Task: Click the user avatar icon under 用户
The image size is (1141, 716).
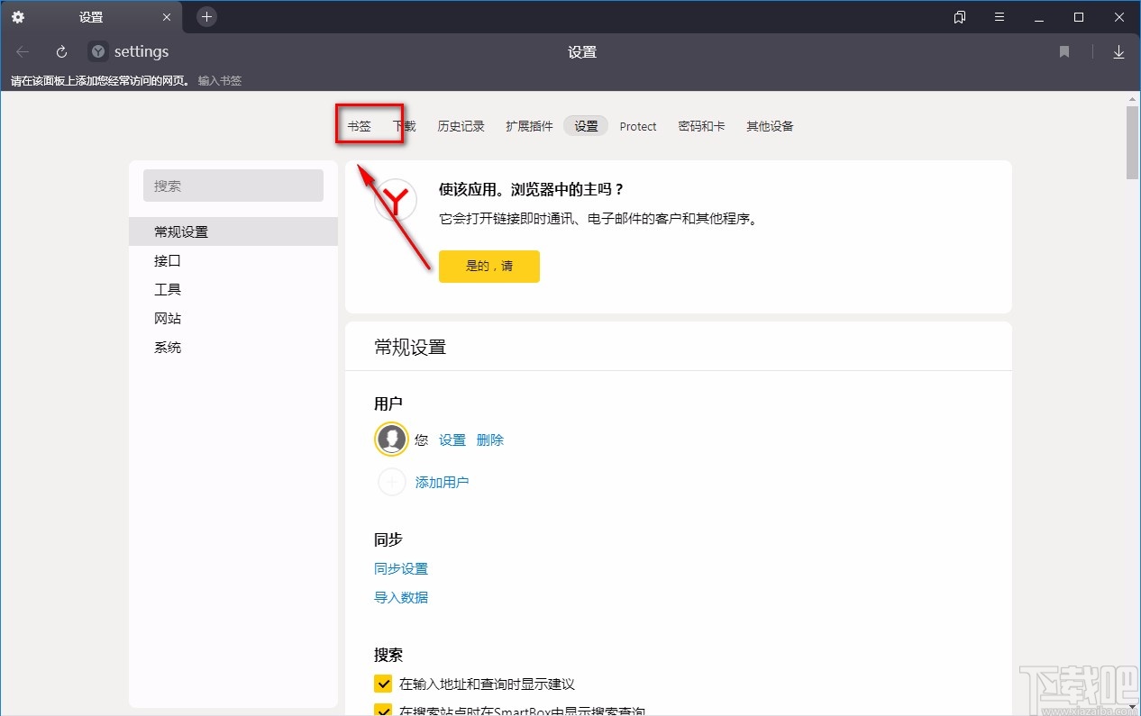Action: click(390, 440)
